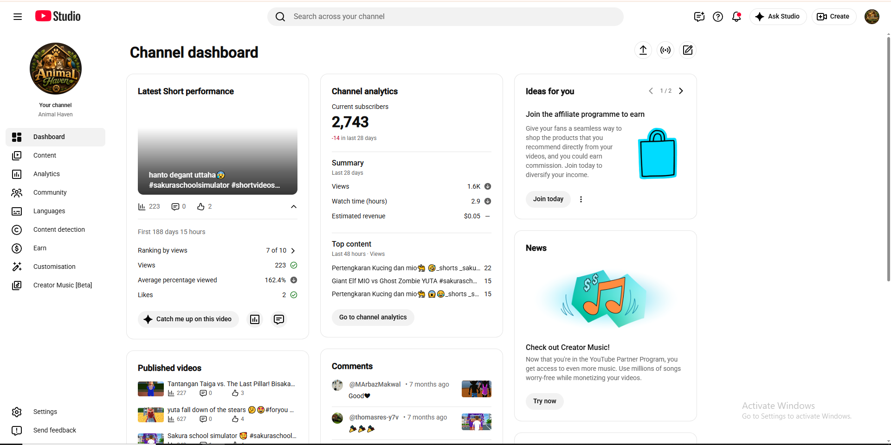
Task: Click the Creator Music news illustration
Action: [606, 299]
